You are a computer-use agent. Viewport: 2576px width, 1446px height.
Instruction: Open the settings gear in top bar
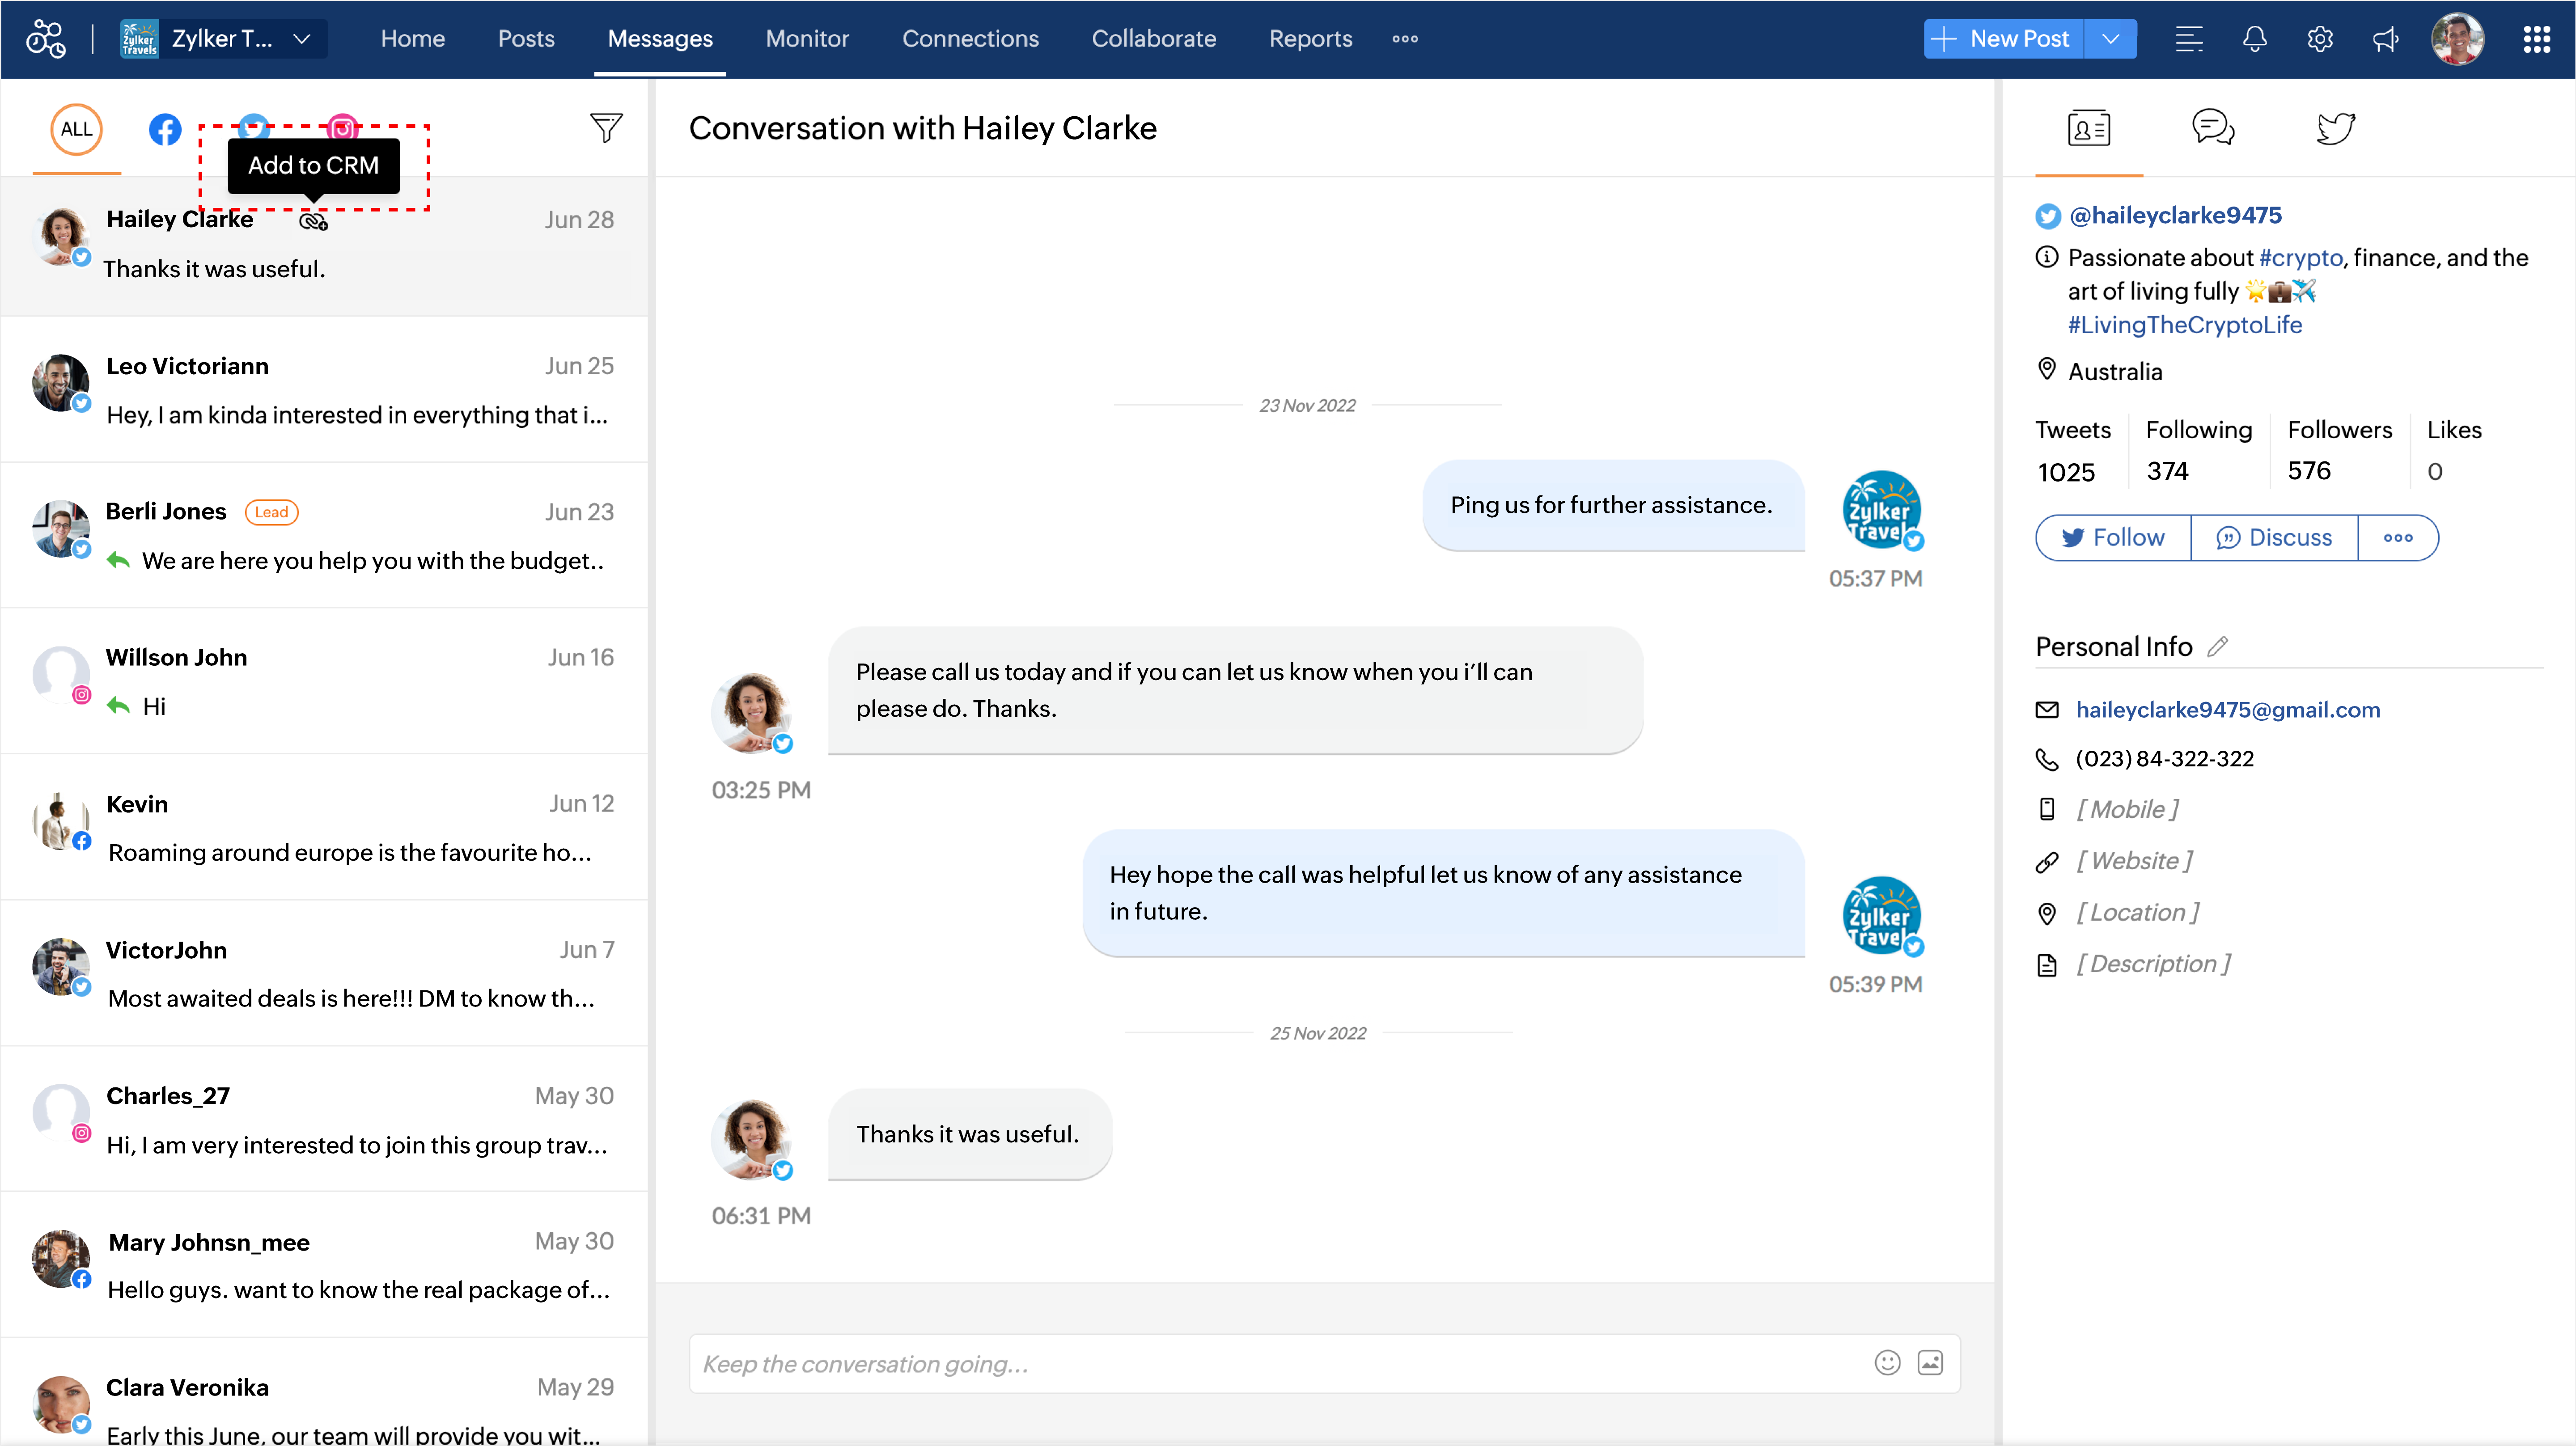coord(2320,39)
